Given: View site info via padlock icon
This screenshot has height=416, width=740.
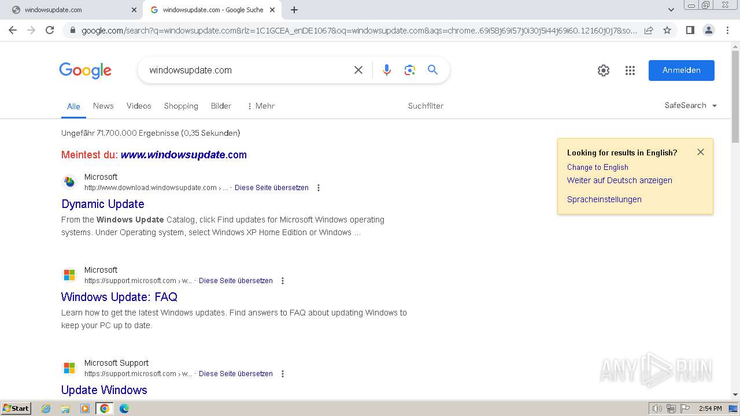Looking at the screenshot, I should point(72,31).
